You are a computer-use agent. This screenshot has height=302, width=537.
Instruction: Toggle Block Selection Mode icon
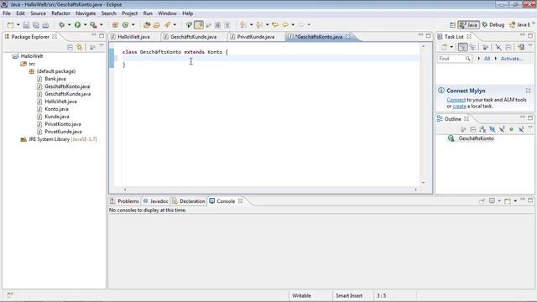[x=217, y=25]
